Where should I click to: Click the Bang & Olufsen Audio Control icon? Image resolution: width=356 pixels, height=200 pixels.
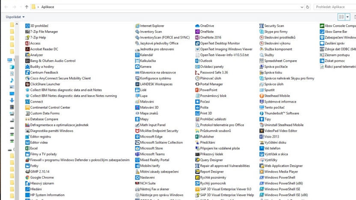(x=27, y=61)
